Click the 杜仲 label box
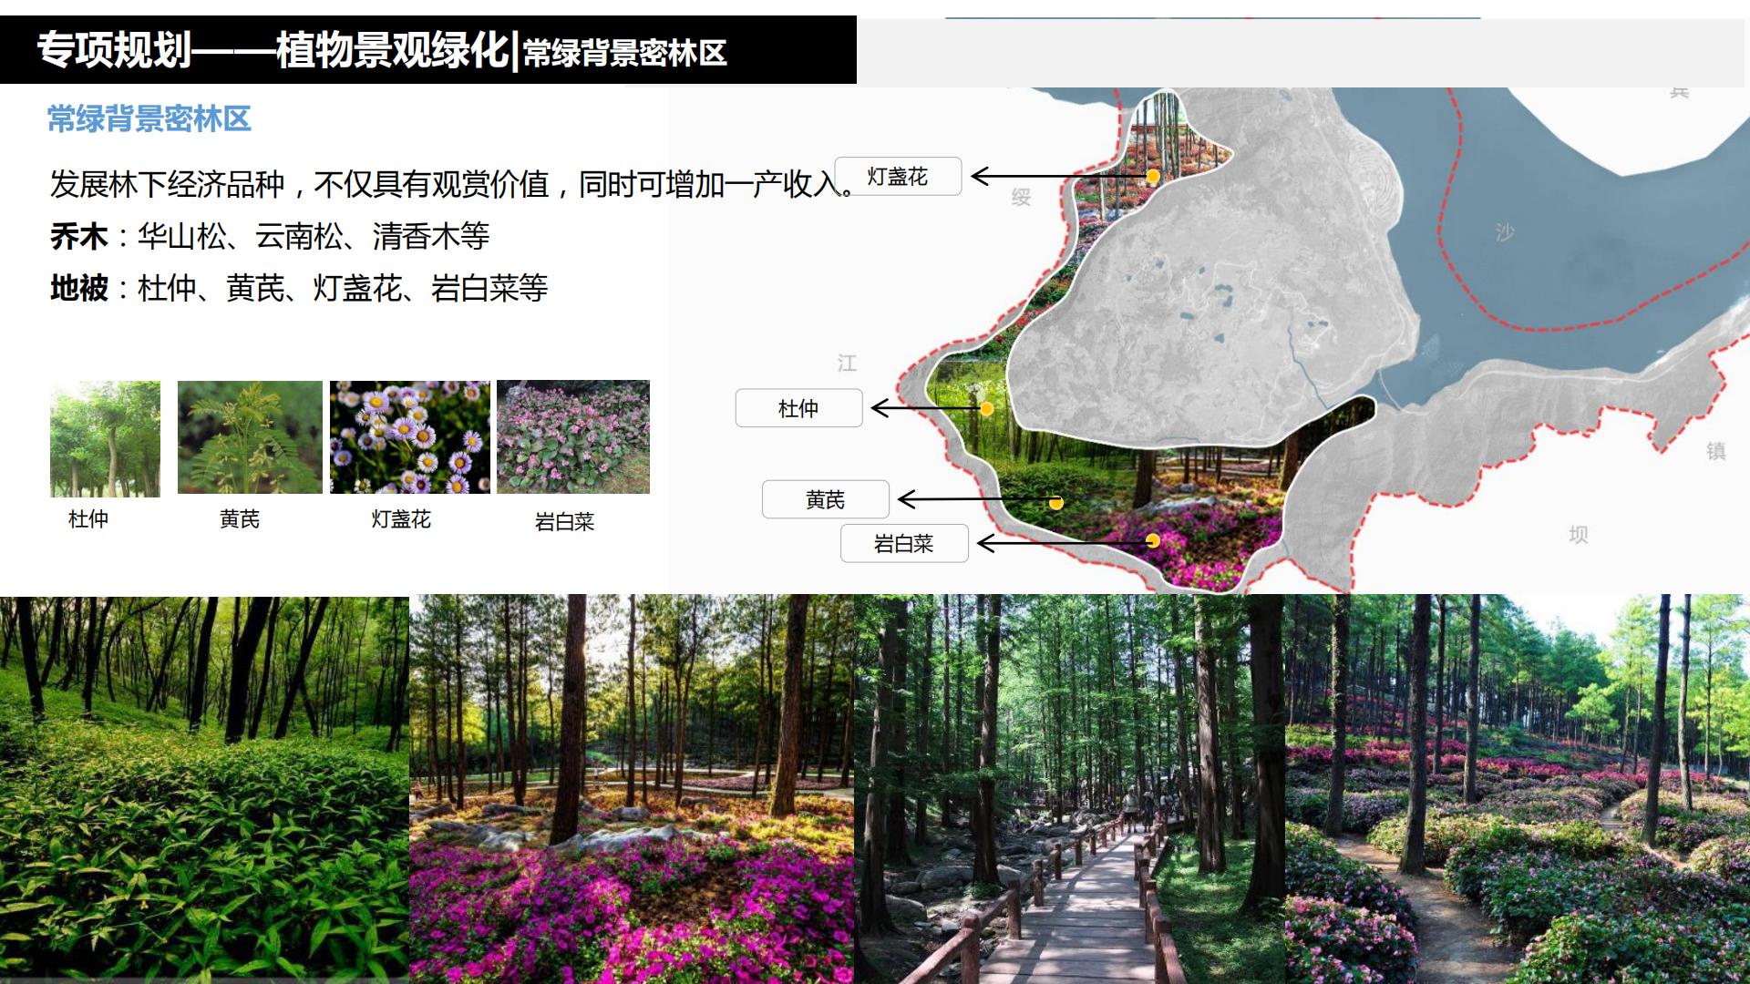The image size is (1750, 984). (798, 407)
